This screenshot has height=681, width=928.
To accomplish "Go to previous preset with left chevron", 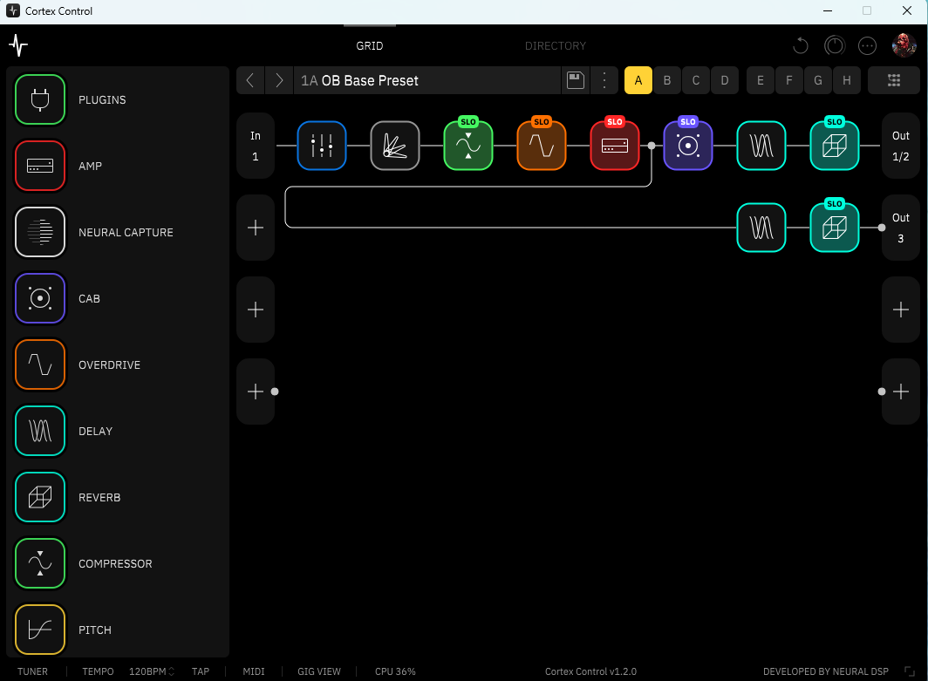I will click(x=250, y=80).
